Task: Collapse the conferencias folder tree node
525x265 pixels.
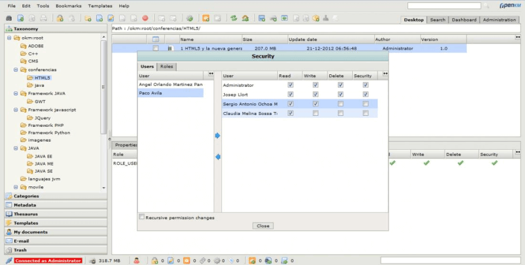Action: [16, 70]
